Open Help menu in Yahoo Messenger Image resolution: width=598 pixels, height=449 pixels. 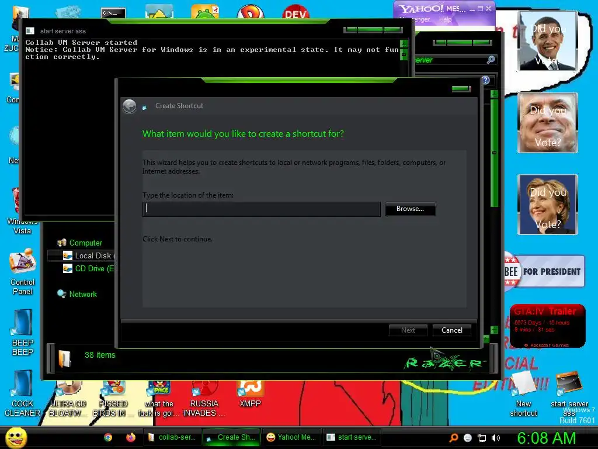[x=445, y=19]
